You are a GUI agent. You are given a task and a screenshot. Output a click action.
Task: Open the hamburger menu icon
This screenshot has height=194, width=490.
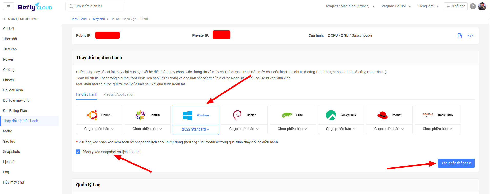click(8, 6)
